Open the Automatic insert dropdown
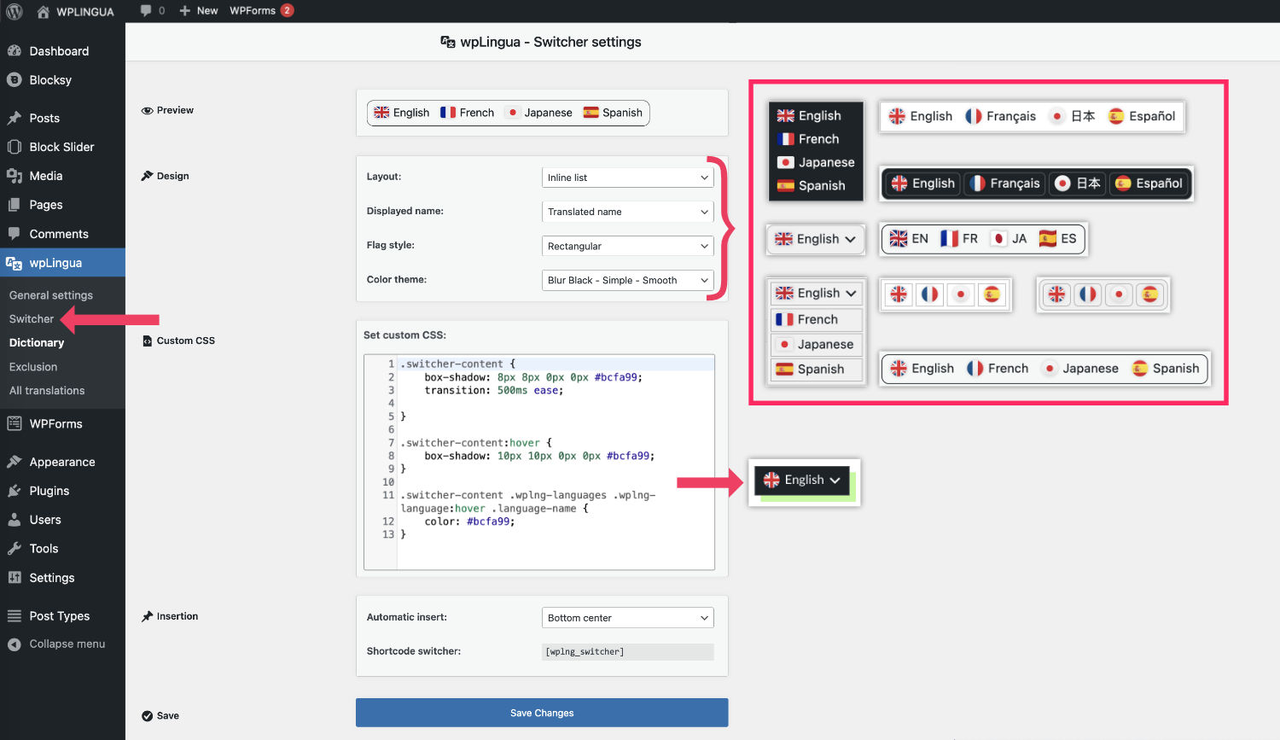 click(628, 618)
